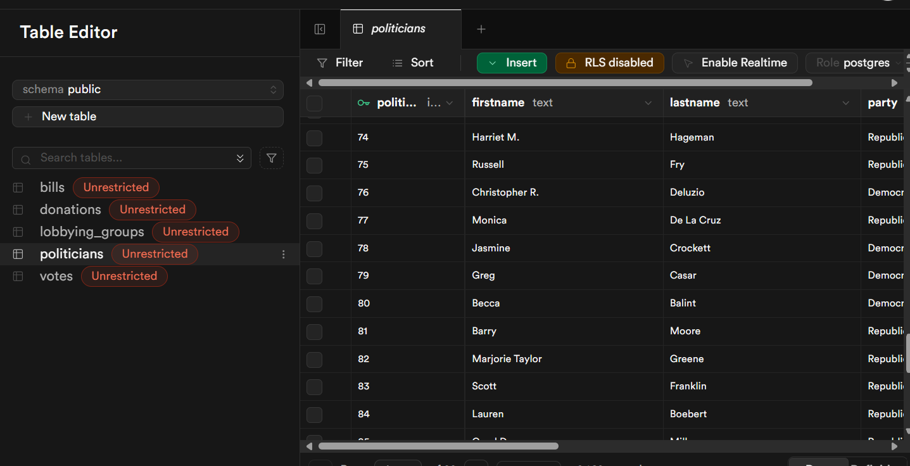910x466 pixels.
Task: Check the row for Barry Moore
Action: pyautogui.click(x=315, y=332)
